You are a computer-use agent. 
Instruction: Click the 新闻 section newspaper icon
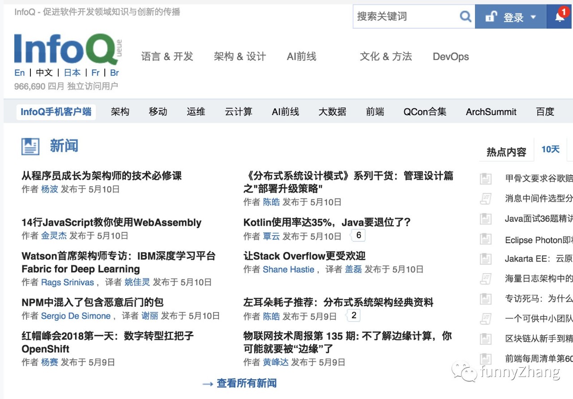coord(30,146)
